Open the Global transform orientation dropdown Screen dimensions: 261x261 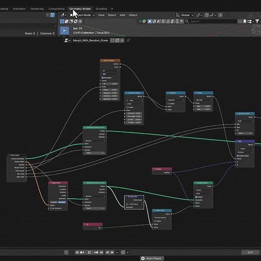185,15
